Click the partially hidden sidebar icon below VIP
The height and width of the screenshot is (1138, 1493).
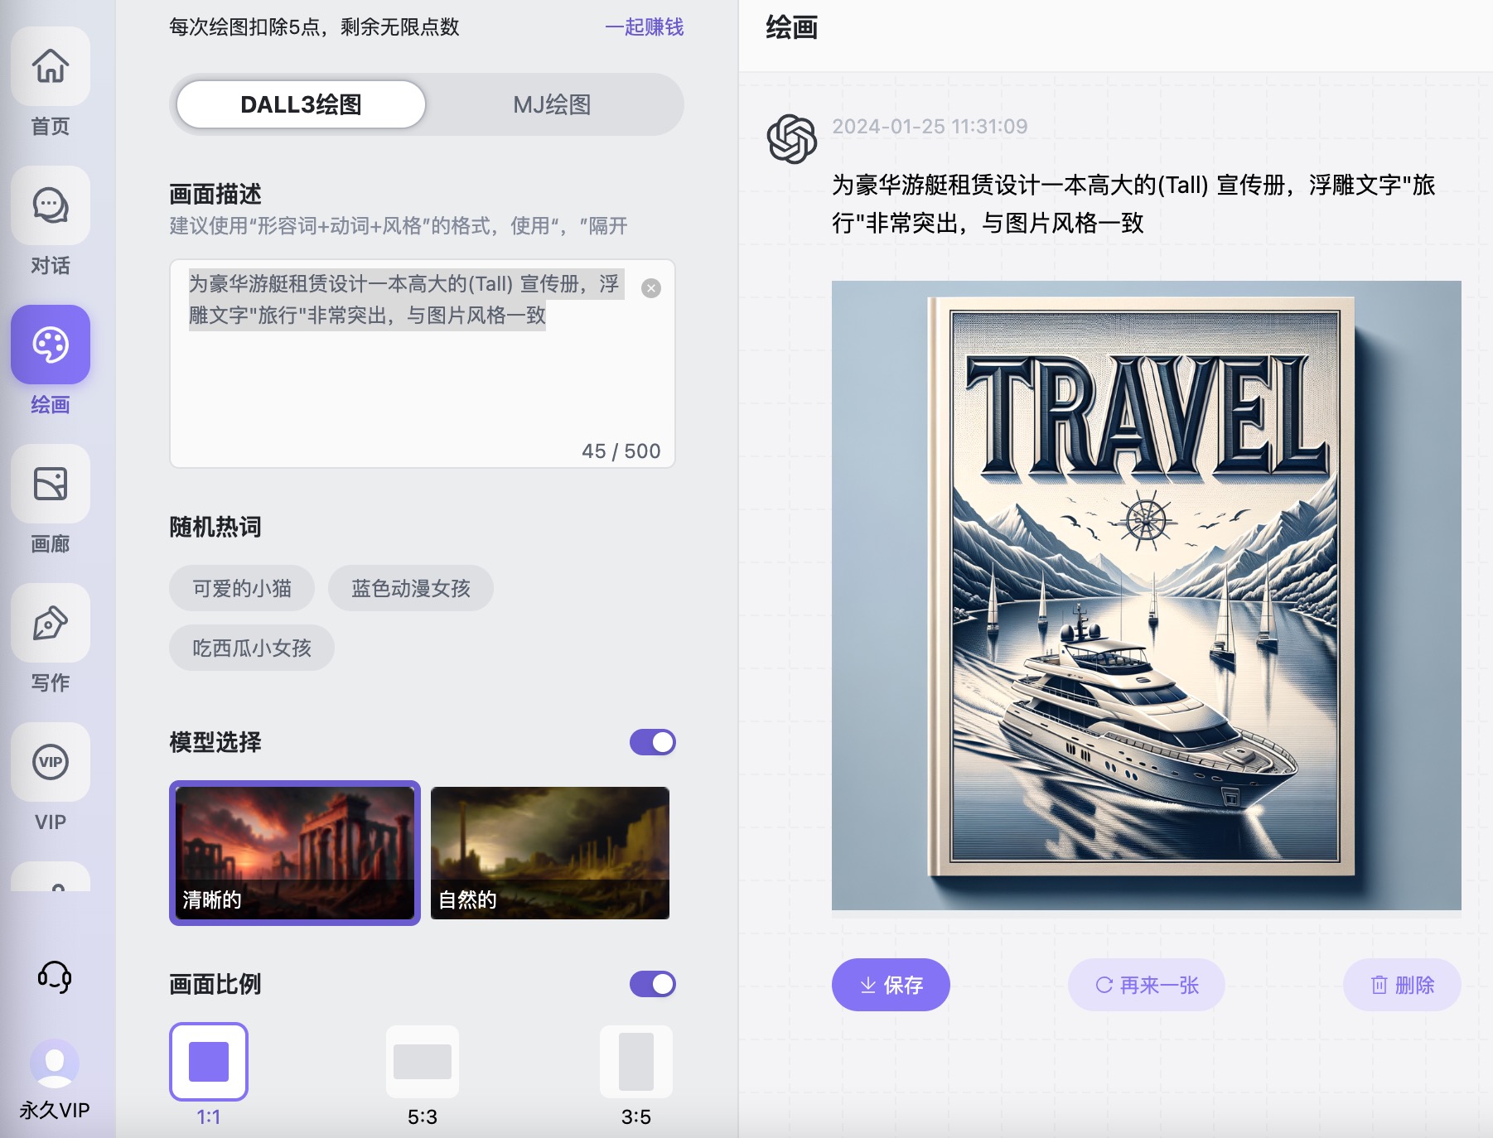(x=51, y=877)
